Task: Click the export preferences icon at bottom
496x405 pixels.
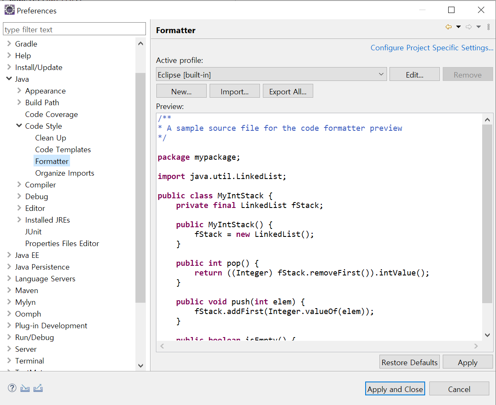Action: coord(38,388)
